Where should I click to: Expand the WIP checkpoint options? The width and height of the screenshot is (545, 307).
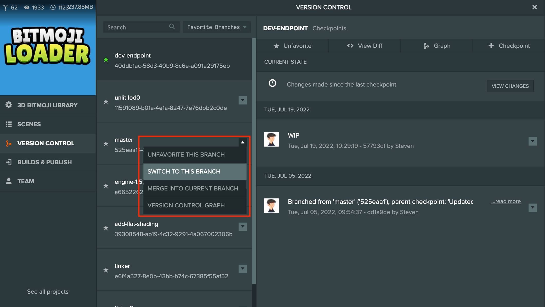point(532,141)
